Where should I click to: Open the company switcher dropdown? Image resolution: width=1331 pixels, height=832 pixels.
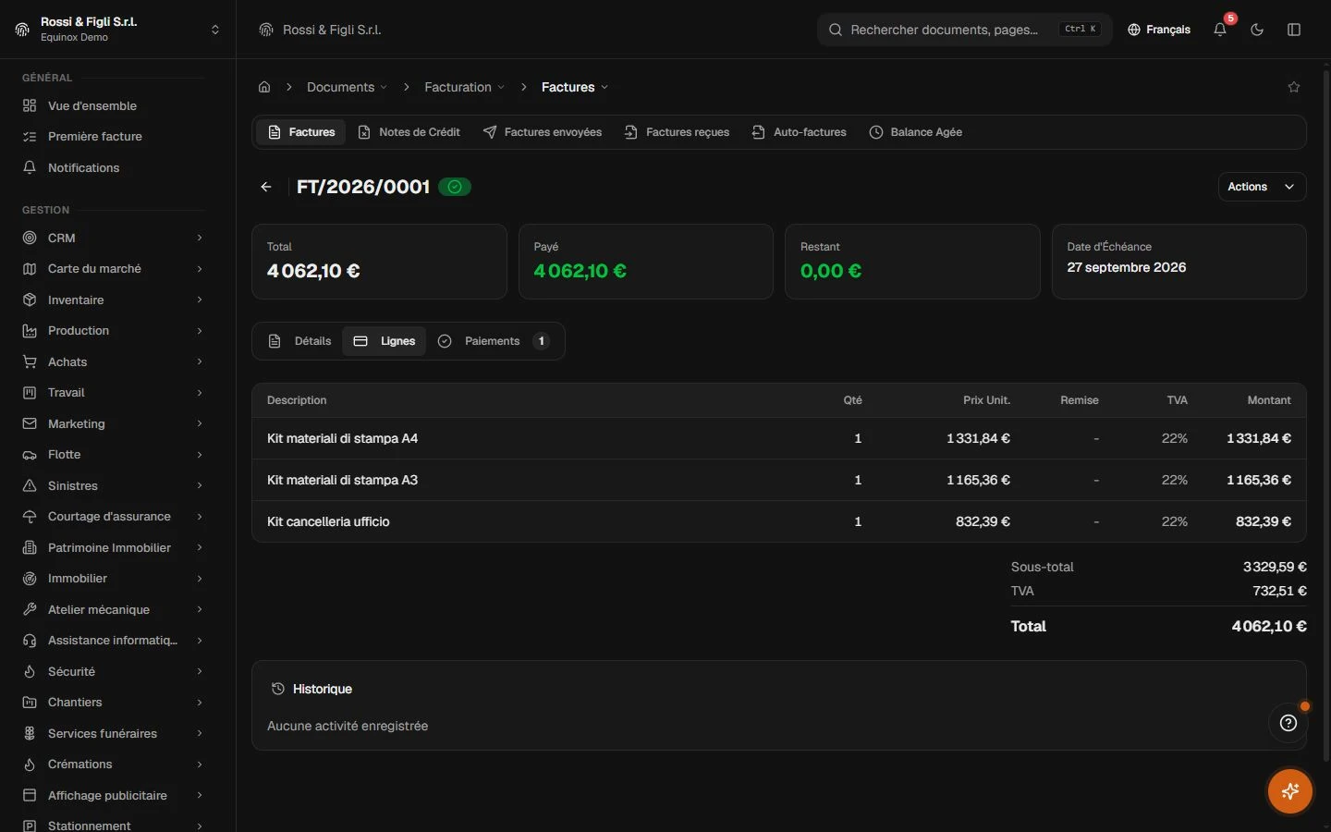pyautogui.click(x=215, y=30)
